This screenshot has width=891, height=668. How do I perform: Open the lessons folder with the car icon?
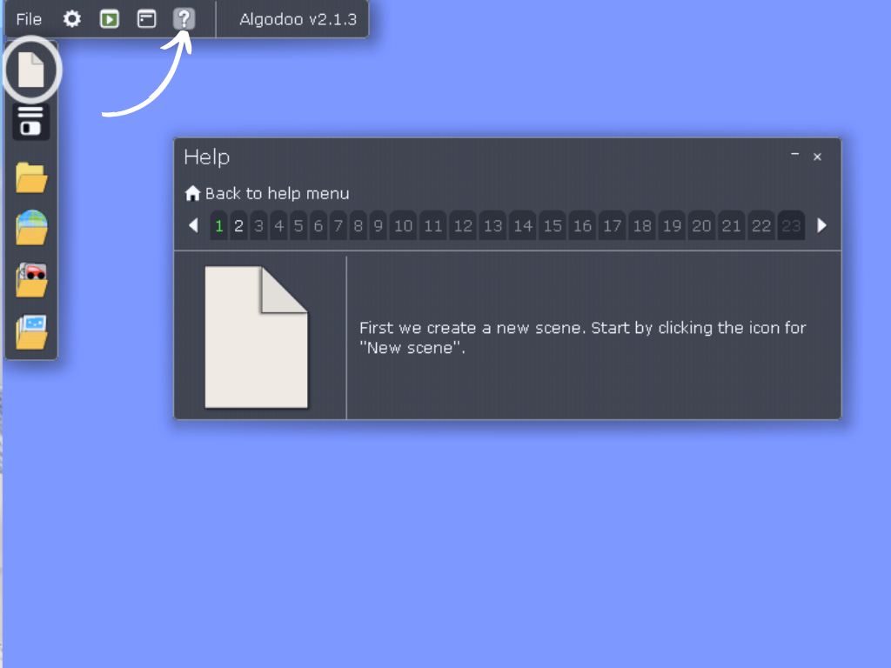point(30,278)
